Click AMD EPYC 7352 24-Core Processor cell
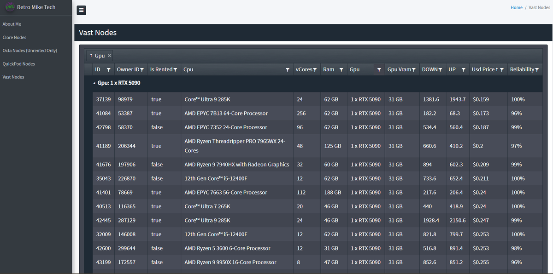 pos(237,127)
